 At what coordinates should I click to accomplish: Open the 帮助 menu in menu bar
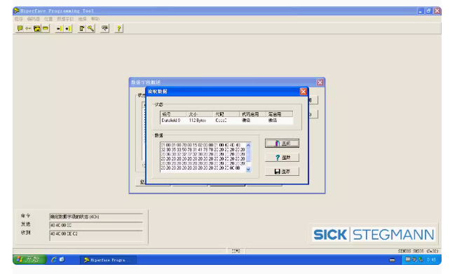[95, 19]
